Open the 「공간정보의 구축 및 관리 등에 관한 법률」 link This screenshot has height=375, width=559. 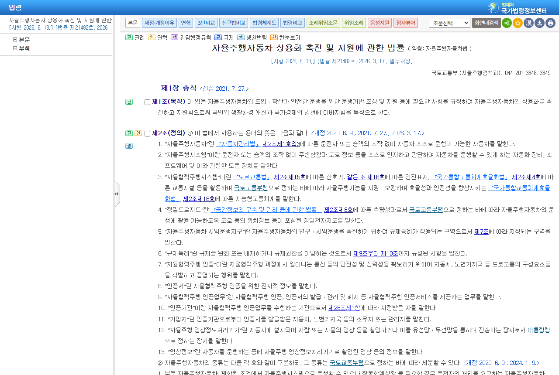266,210
